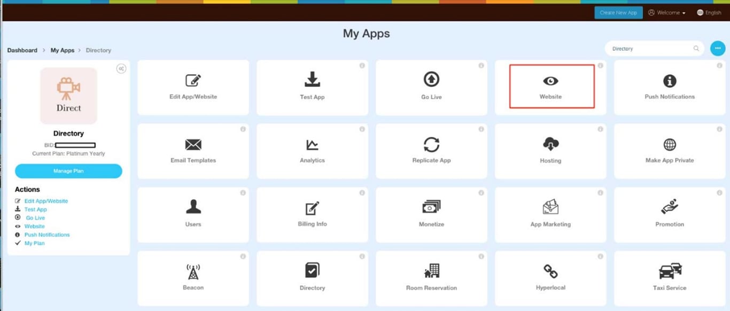Open Go Live from Actions list

coord(35,217)
